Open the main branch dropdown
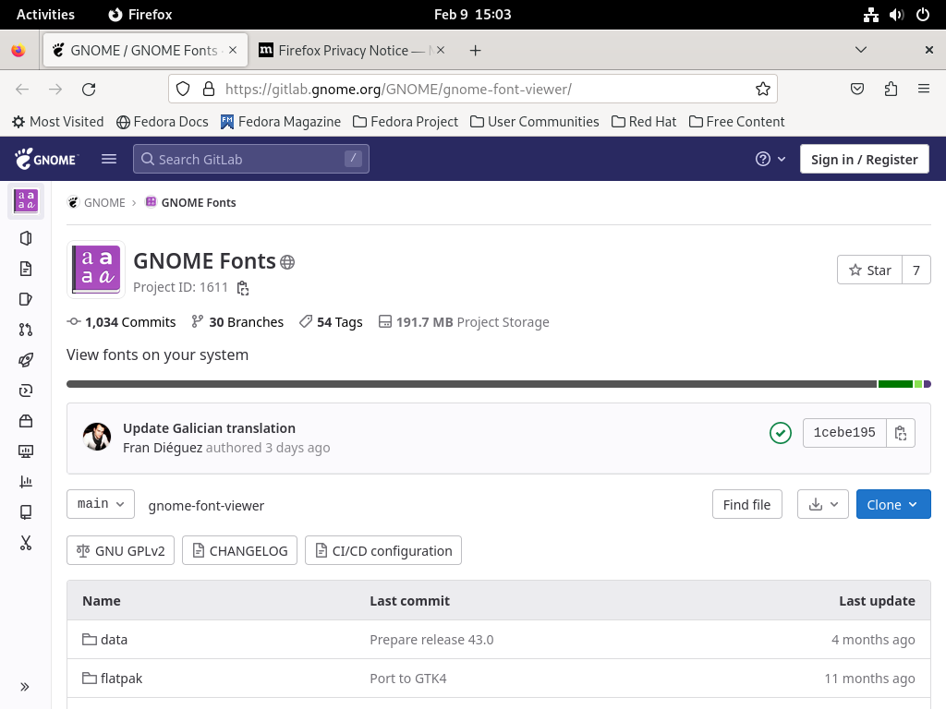Image resolution: width=946 pixels, height=709 pixels. point(101,504)
